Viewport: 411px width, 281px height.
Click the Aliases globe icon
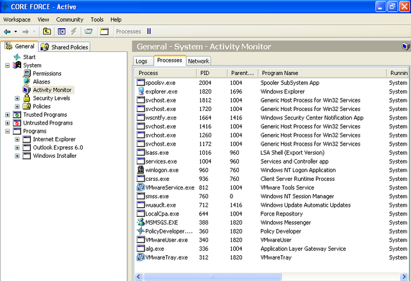pos(27,81)
